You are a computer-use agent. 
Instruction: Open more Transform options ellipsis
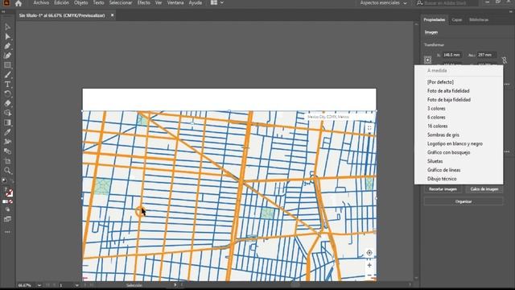(x=507, y=84)
